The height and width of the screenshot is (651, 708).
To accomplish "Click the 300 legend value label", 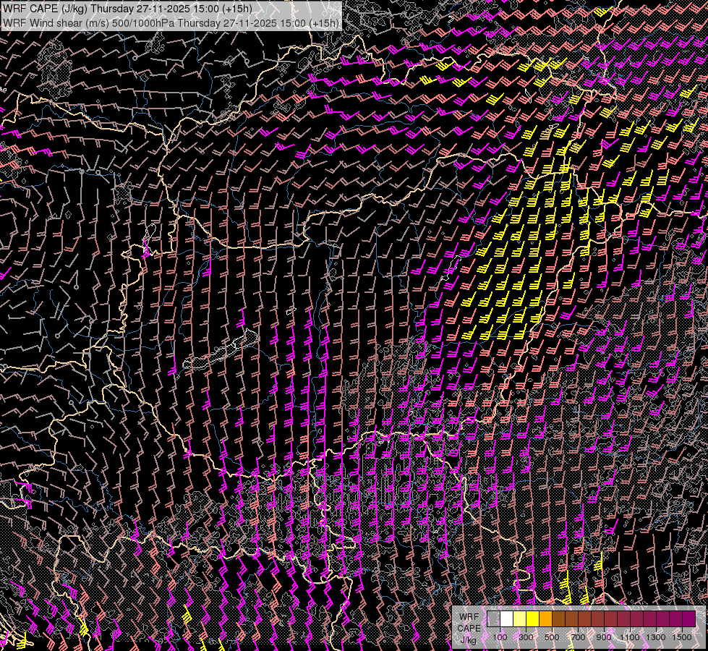I will coord(526,637).
